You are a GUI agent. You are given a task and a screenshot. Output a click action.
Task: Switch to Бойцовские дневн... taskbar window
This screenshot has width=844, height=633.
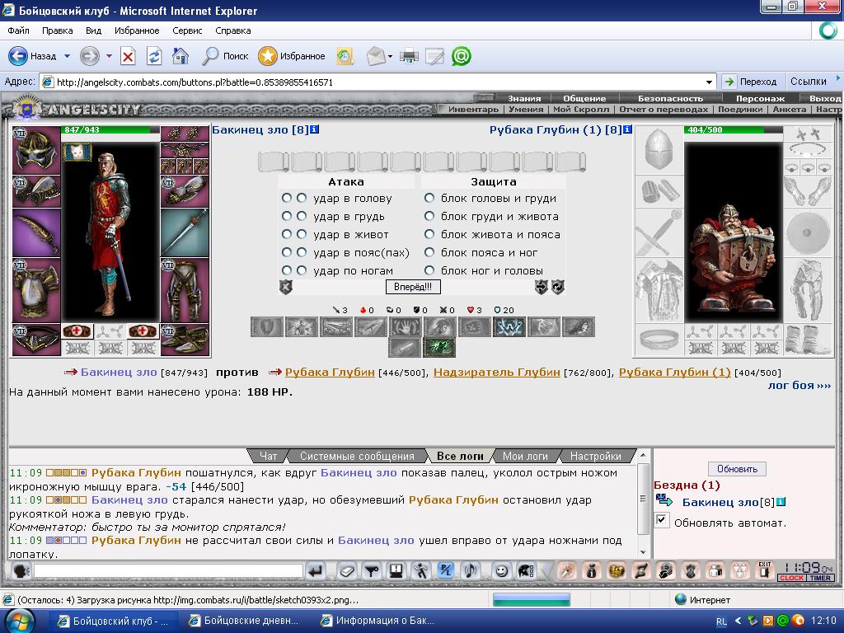click(244, 621)
